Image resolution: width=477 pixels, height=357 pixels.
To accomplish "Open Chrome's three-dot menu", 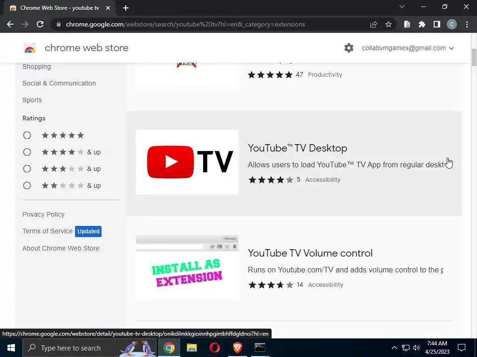I will coord(467,24).
